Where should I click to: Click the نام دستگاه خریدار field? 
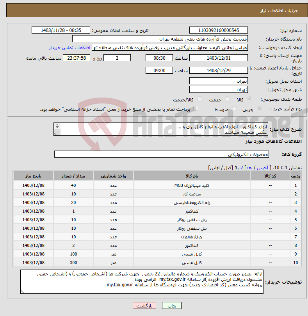tap(160, 39)
